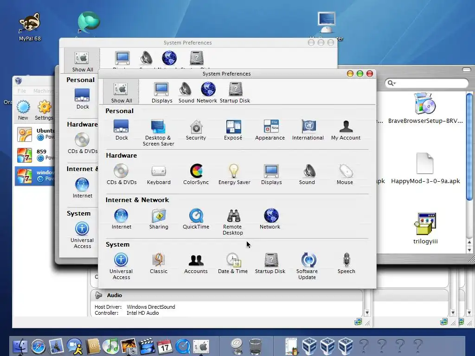The height and width of the screenshot is (356, 475).
Task: Open the Trash in the Dock
Action: 255,346
